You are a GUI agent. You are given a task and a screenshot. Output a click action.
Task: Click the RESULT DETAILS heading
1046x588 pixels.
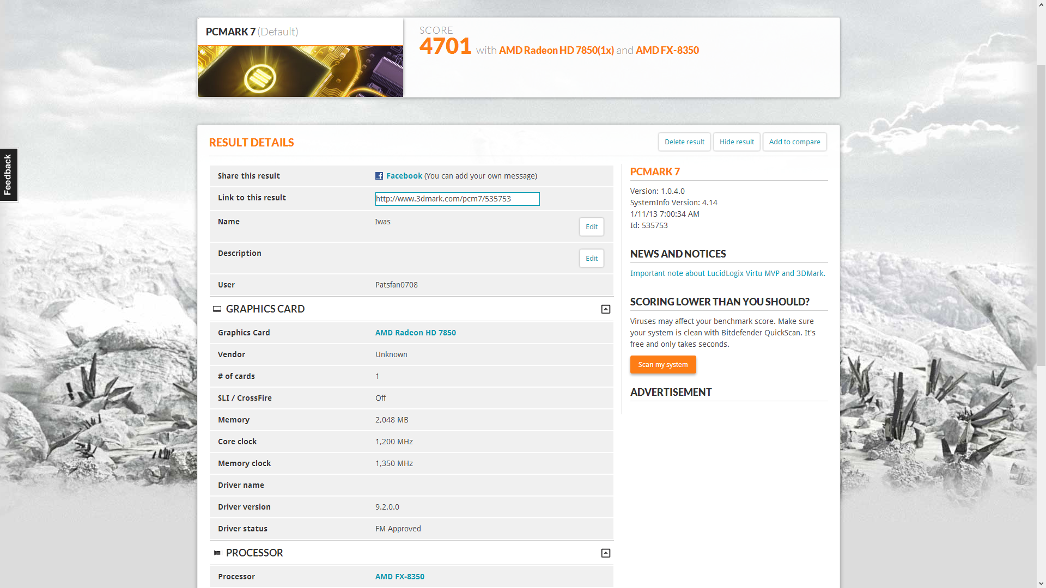[x=251, y=143]
